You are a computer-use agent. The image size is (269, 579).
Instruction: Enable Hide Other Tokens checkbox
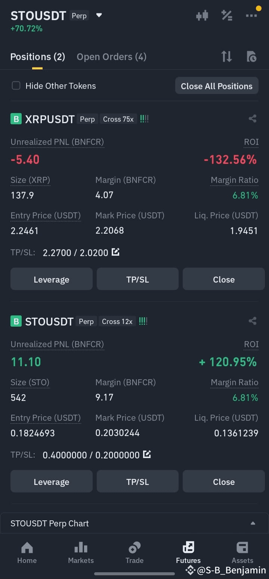[16, 86]
